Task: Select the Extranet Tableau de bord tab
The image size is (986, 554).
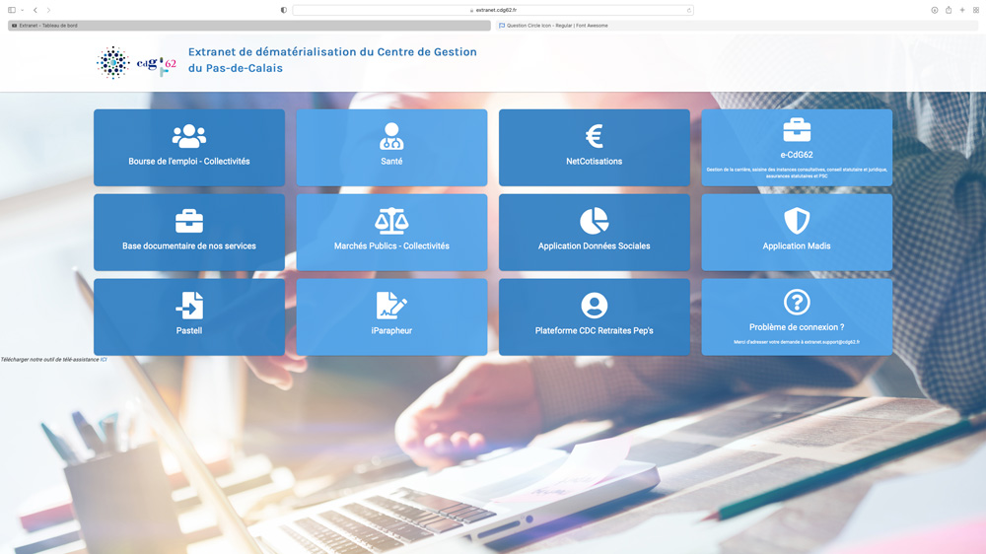Action: point(248,26)
